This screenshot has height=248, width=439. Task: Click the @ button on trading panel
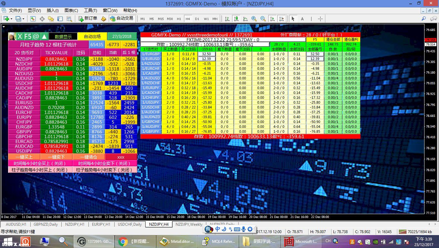tap(36, 36)
